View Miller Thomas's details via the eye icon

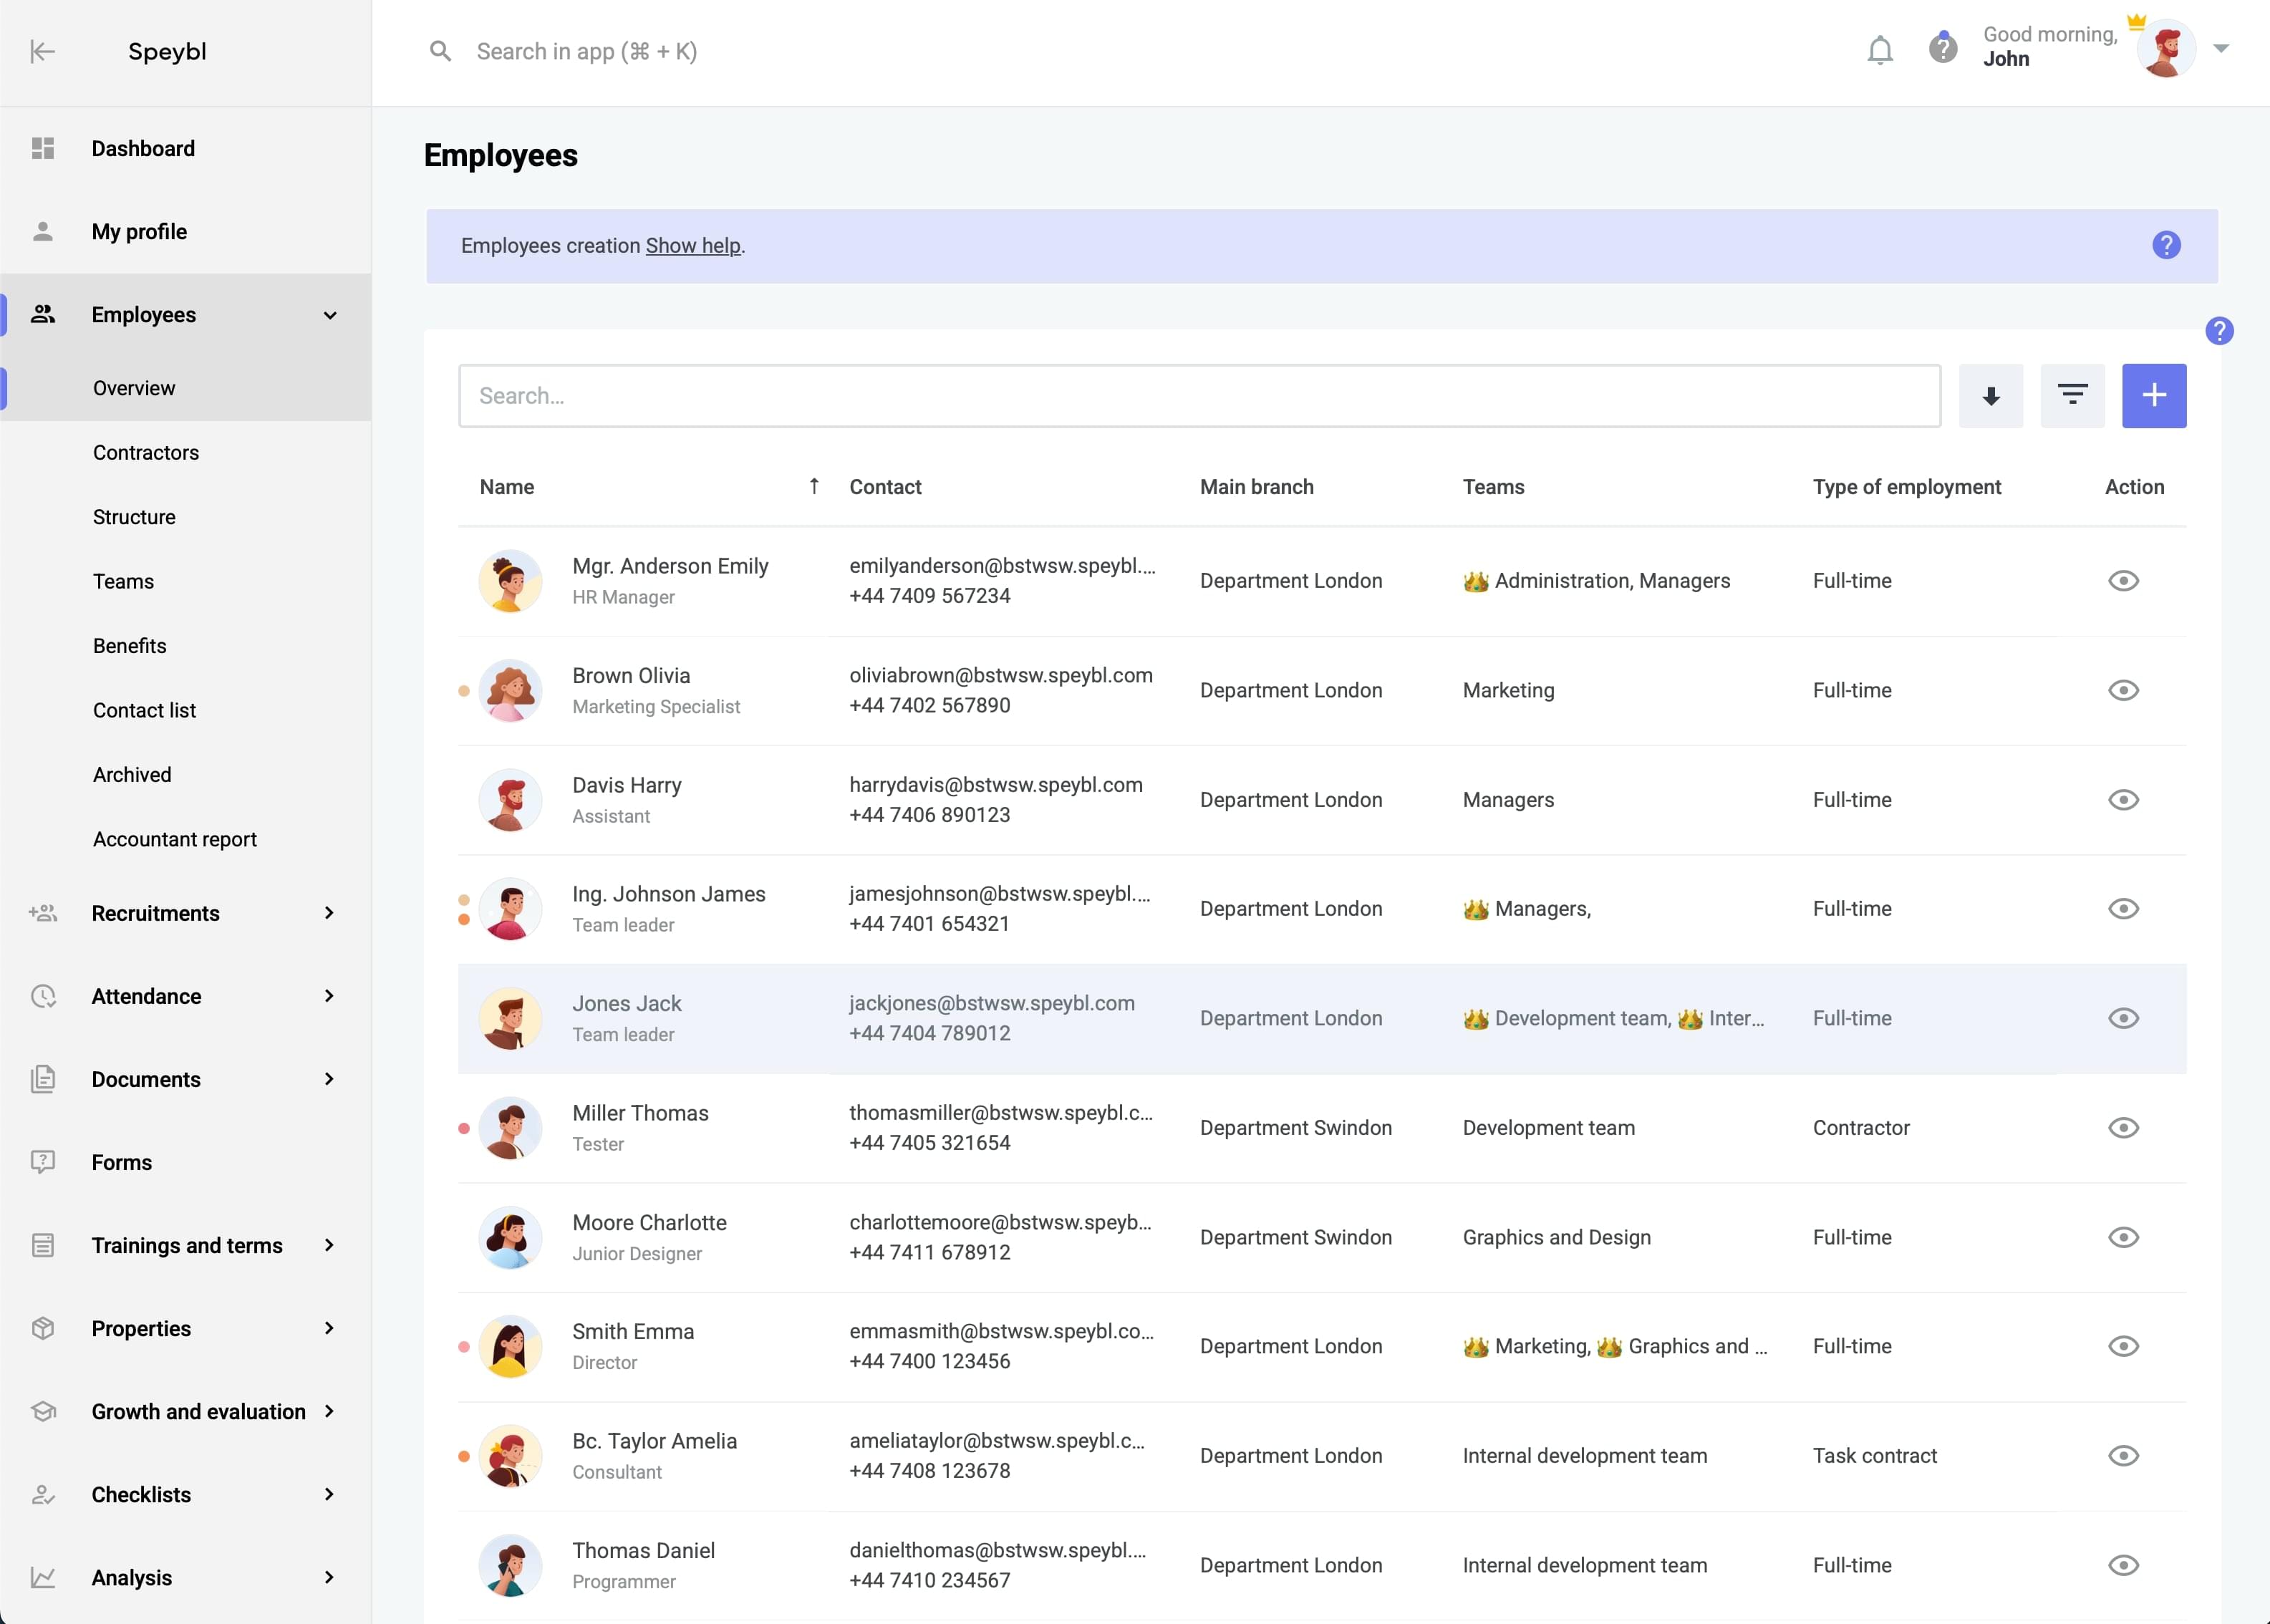2123,1128
